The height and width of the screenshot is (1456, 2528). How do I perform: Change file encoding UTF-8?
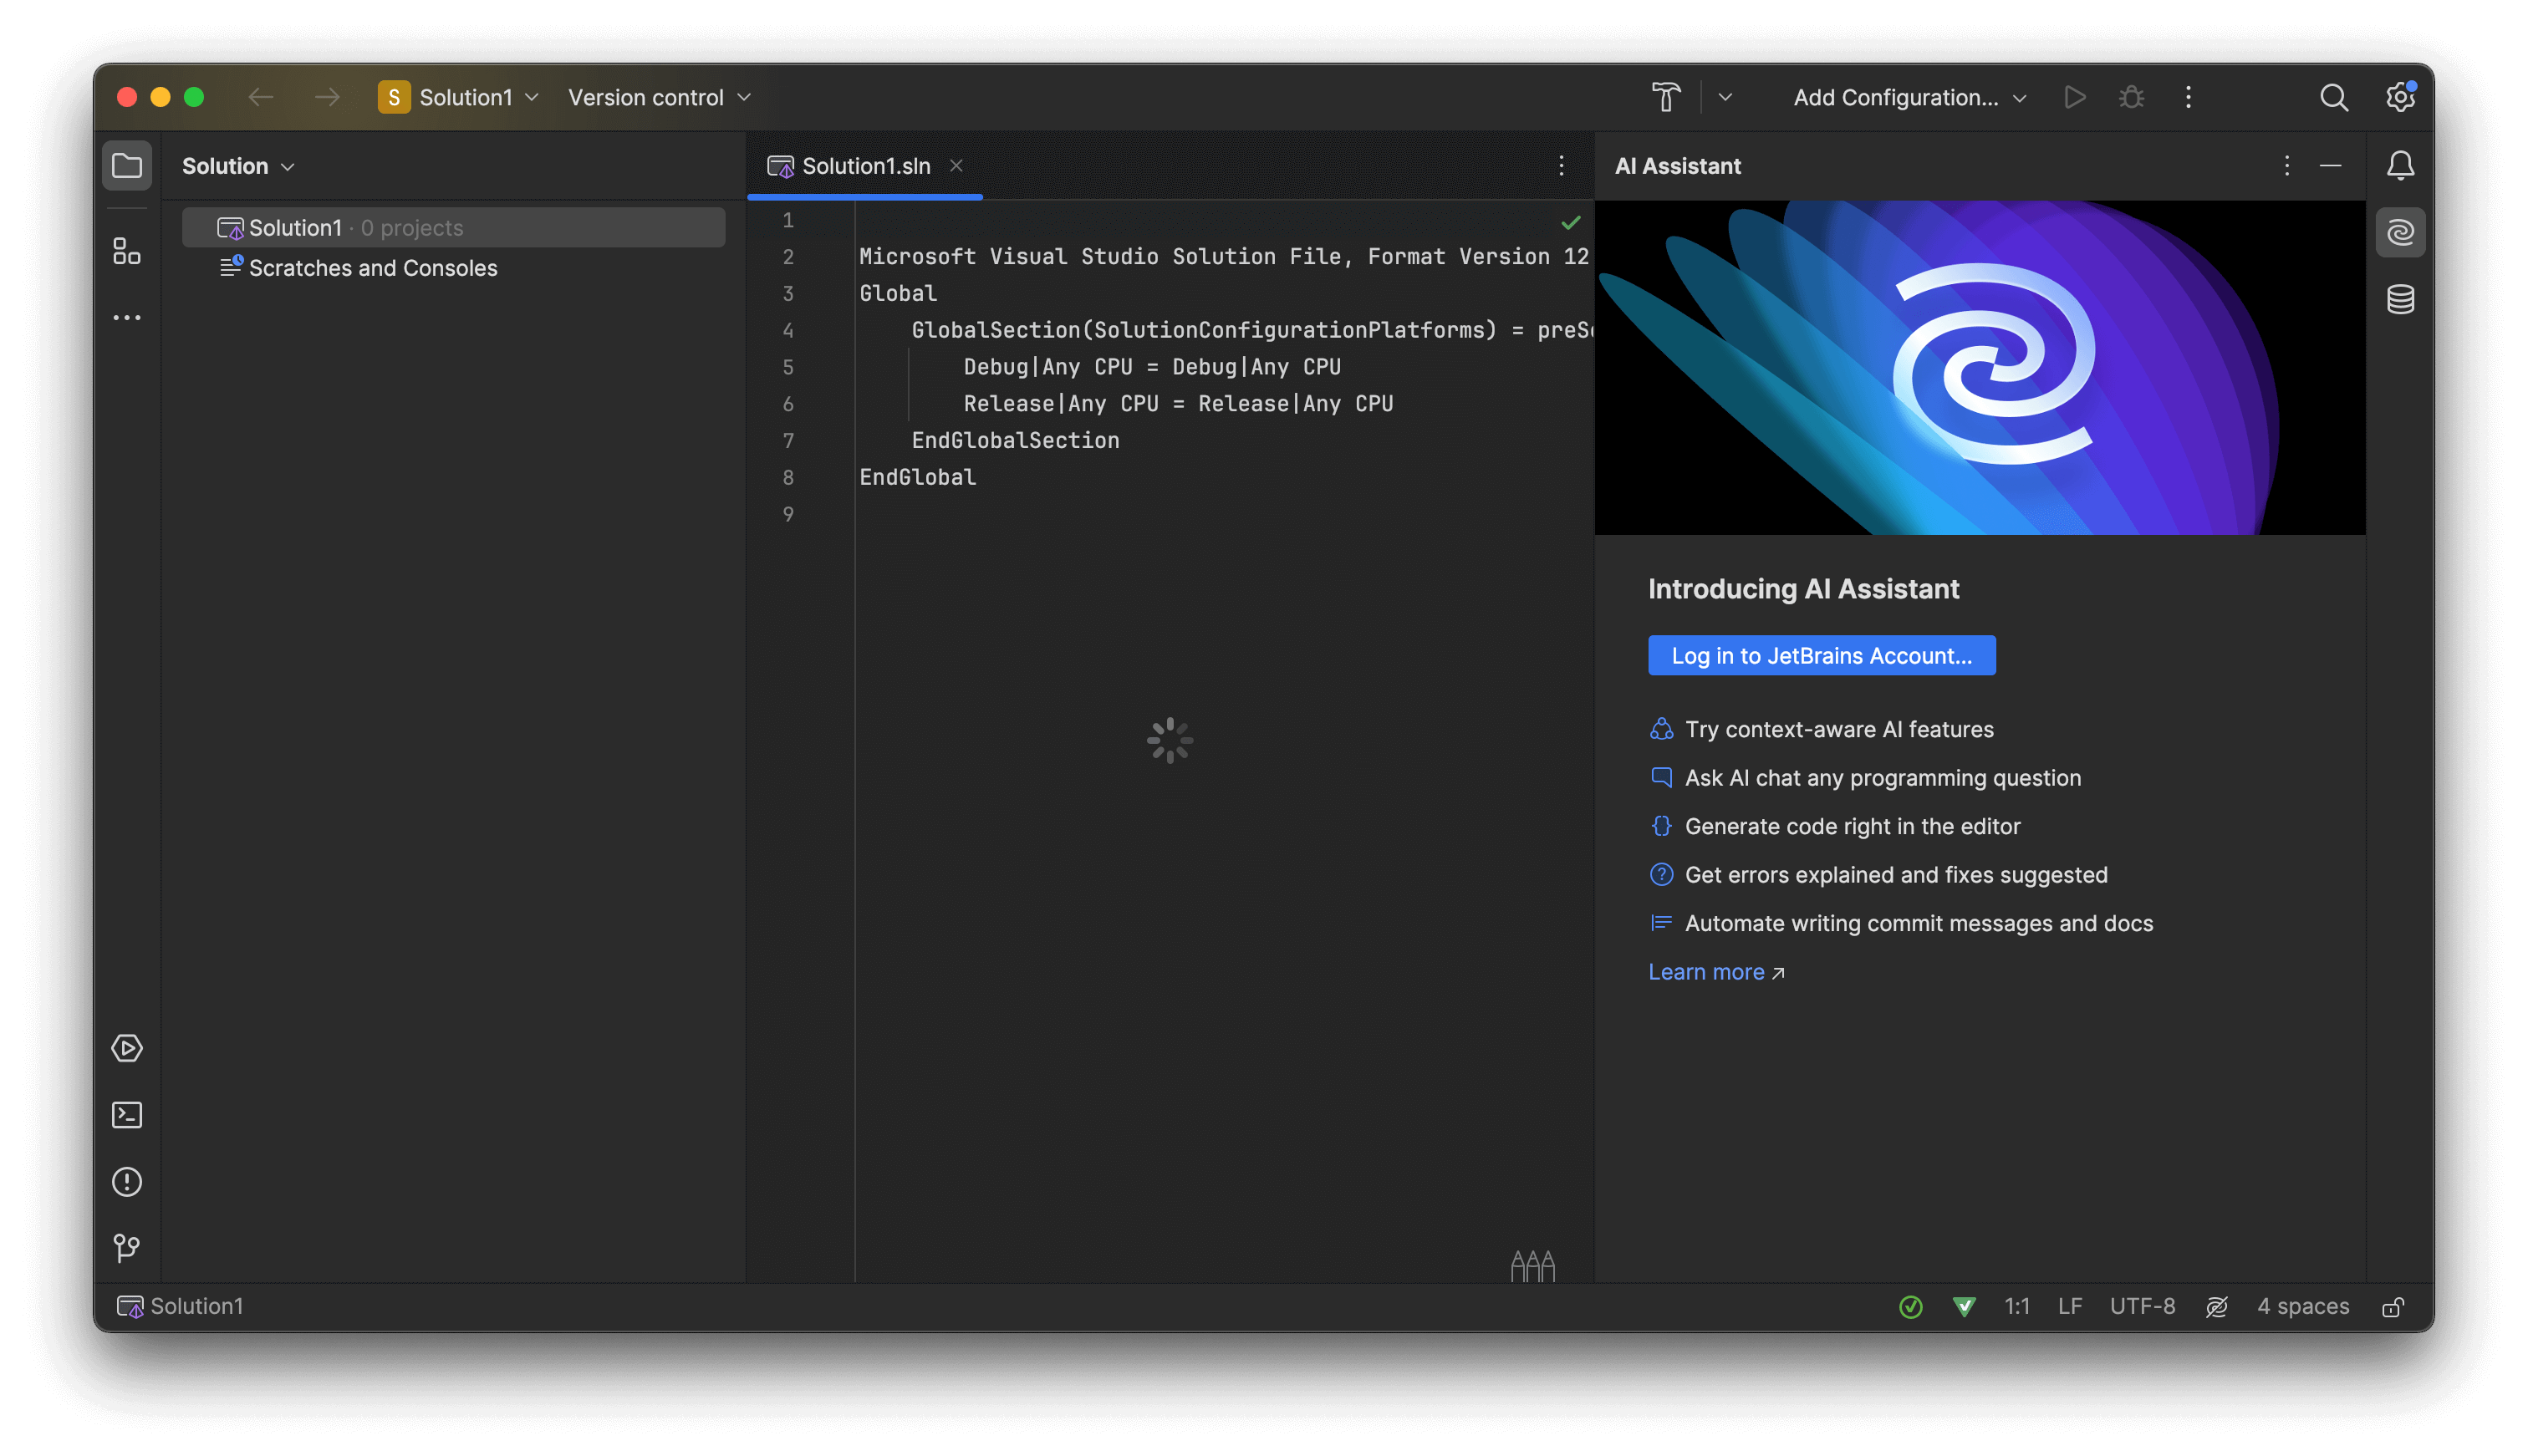(x=2142, y=1306)
